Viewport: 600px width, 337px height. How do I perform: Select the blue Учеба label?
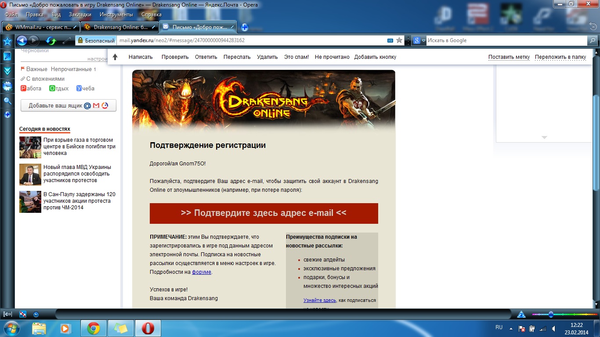tap(85, 89)
